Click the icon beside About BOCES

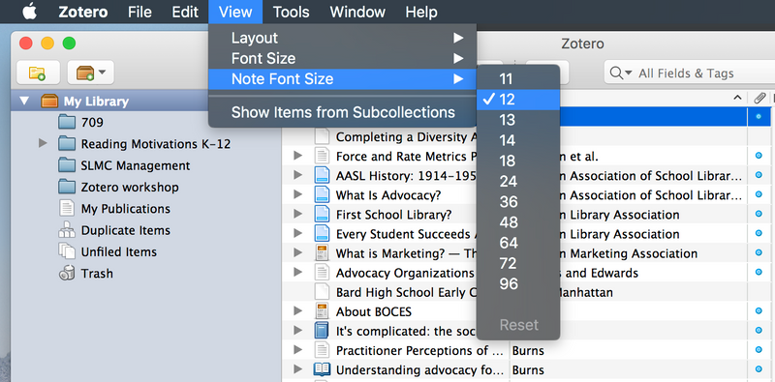pyautogui.click(x=322, y=311)
